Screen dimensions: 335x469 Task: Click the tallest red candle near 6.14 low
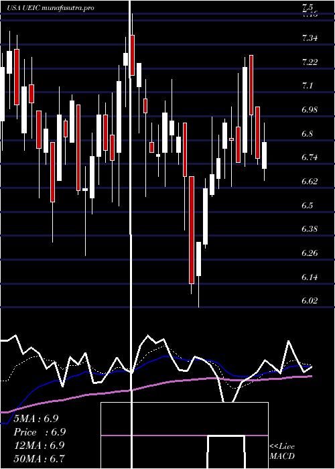(192, 230)
